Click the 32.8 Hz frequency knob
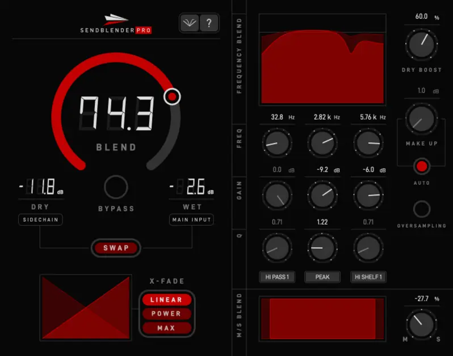The height and width of the screenshot is (356, 453). point(277,143)
